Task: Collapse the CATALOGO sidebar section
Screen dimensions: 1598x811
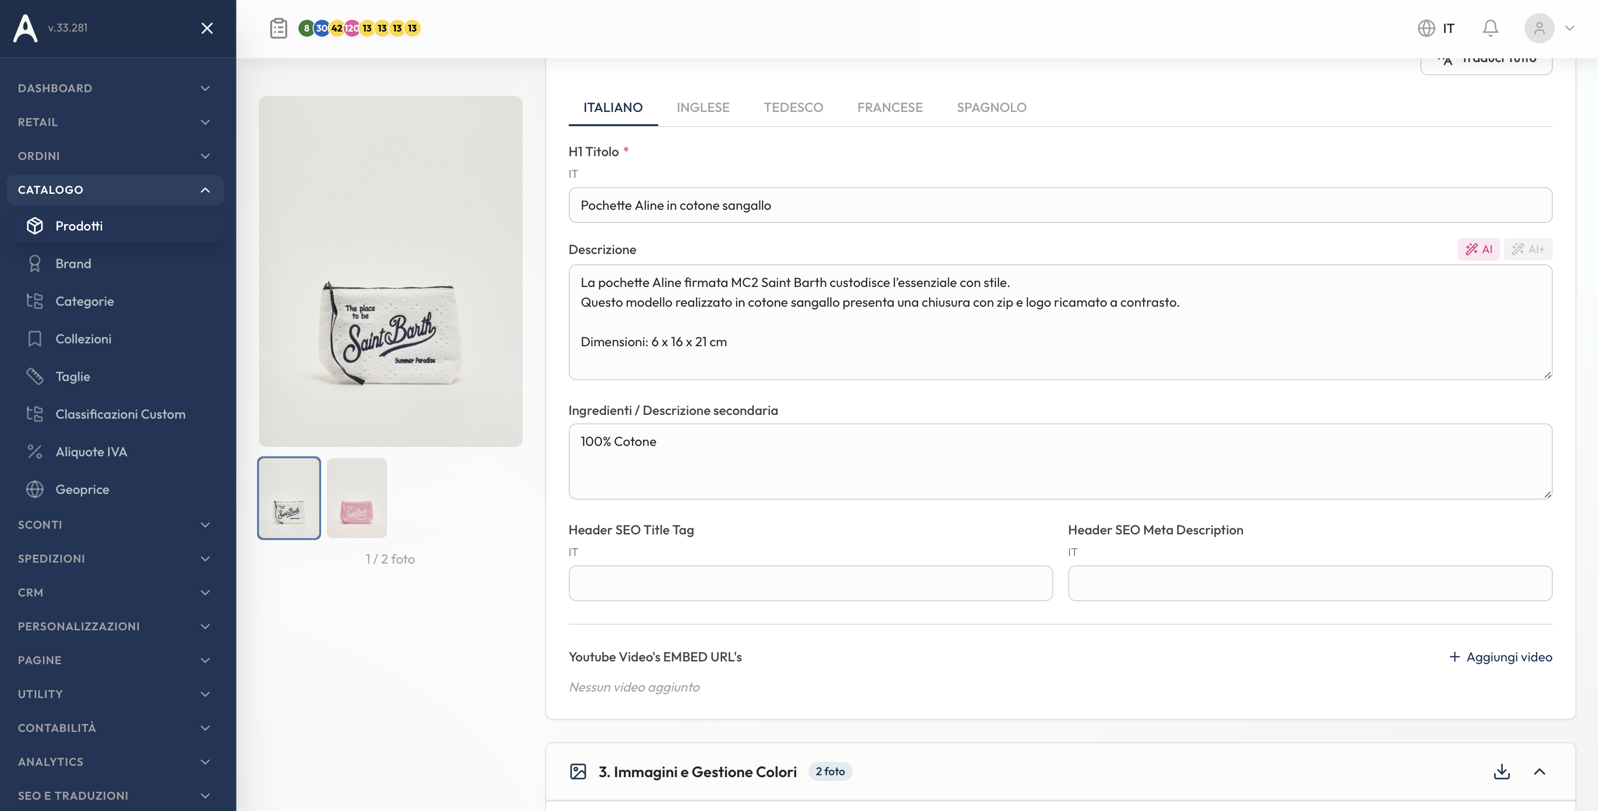Action: (115, 190)
